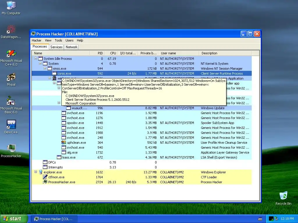298x223 pixels.
Task: Select Microsoft Visual Basic 6.0 shortcut
Action: [11, 105]
